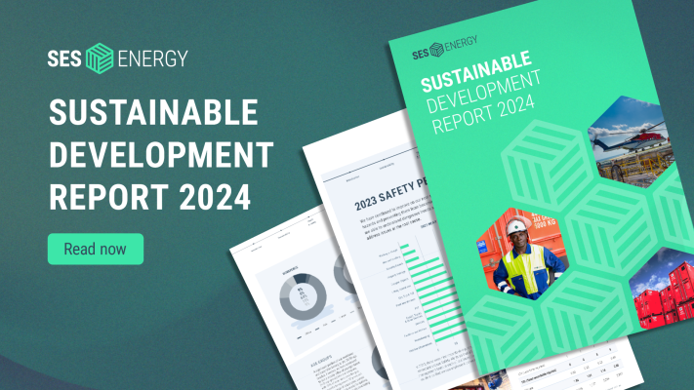Click the SES text in top-left logo
694x390 pixels.
tap(65, 58)
